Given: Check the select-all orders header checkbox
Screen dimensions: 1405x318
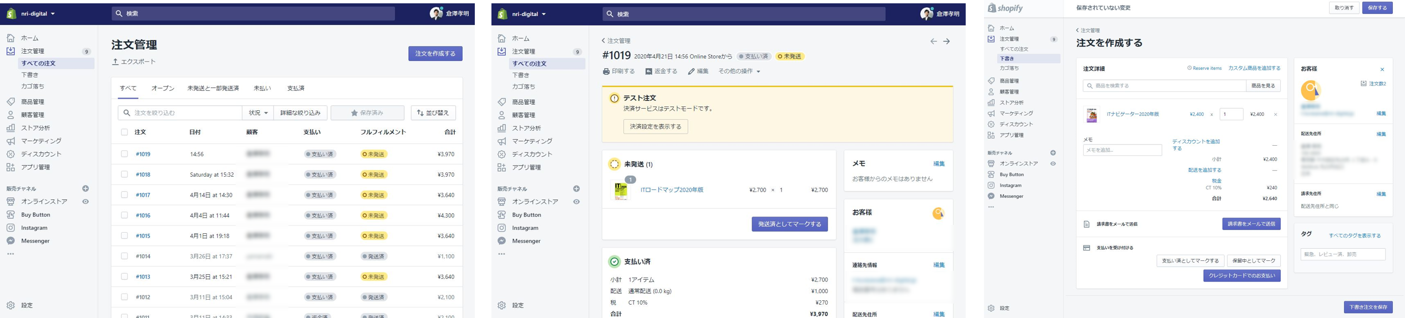Looking at the screenshot, I should (x=124, y=132).
